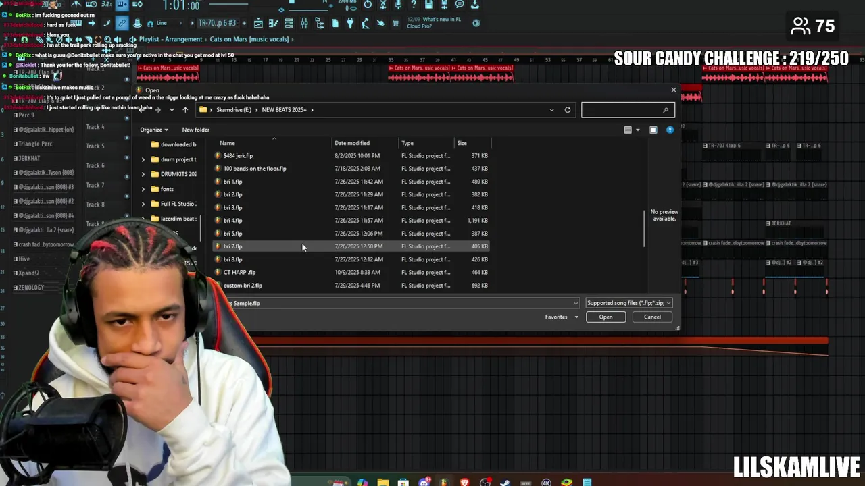Image resolution: width=865 pixels, height=486 pixels.
Task: Select the bri 7.flp file
Action: click(351, 246)
